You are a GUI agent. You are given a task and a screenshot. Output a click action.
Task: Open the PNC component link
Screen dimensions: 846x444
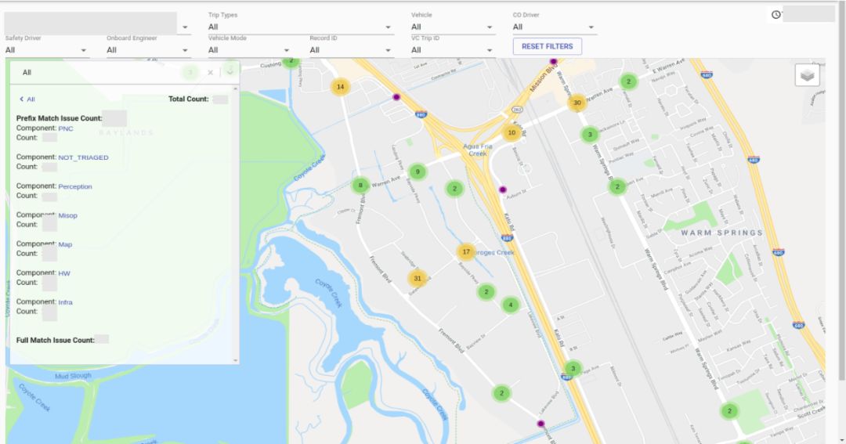(x=66, y=128)
